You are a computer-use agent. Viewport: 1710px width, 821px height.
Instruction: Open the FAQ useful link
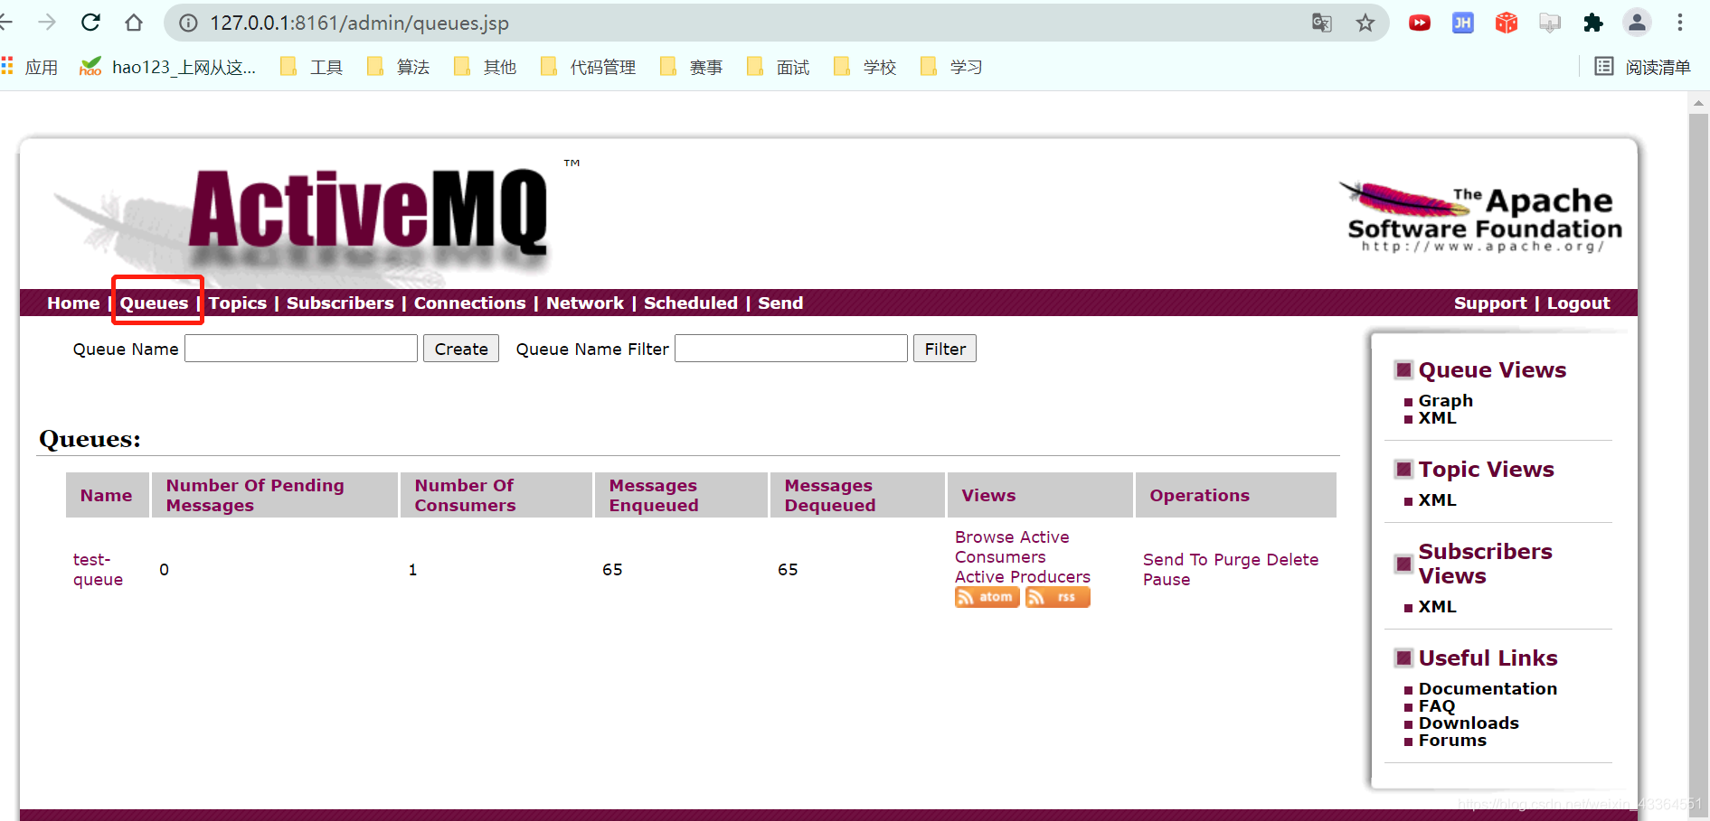pos(1436,706)
